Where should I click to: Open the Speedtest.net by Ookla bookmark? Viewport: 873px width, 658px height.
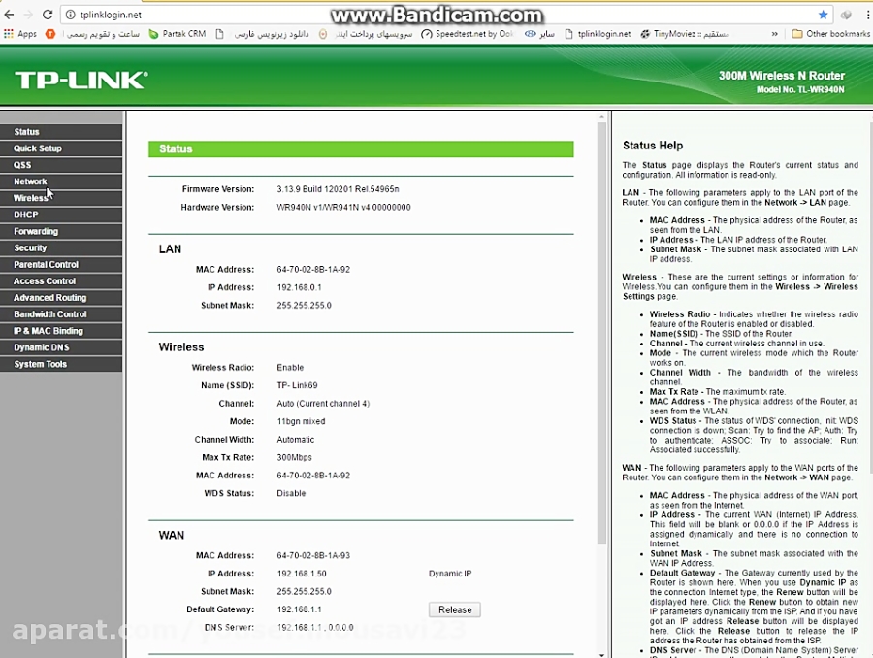(467, 34)
